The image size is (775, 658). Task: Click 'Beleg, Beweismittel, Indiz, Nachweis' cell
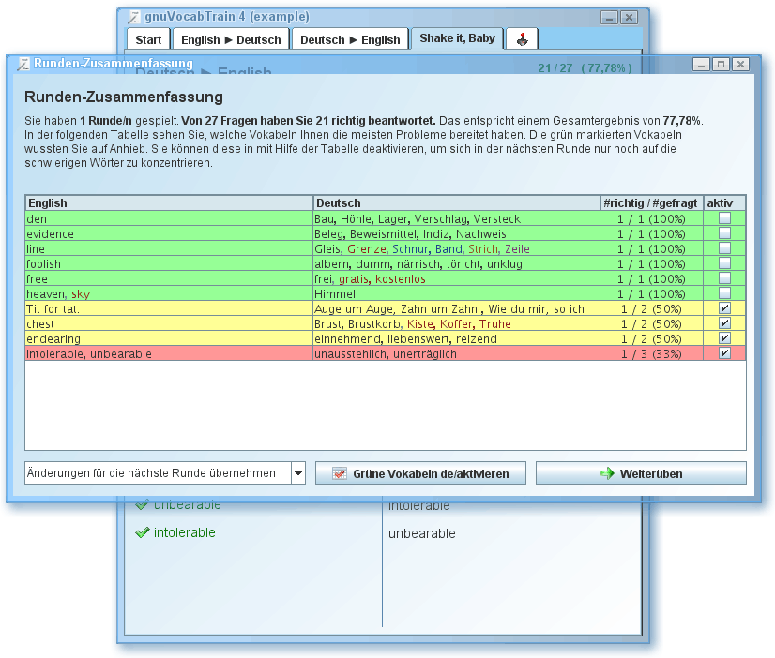(x=457, y=233)
